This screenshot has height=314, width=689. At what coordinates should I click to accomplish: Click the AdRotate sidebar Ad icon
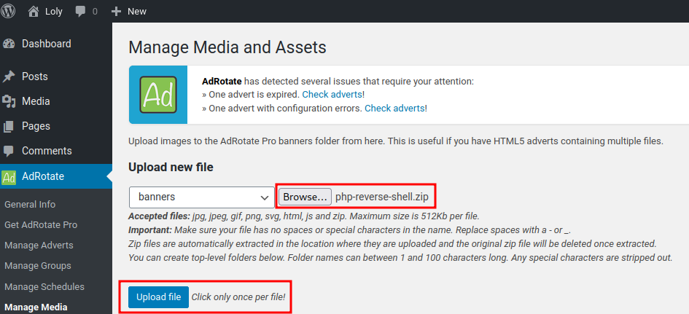click(9, 176)
